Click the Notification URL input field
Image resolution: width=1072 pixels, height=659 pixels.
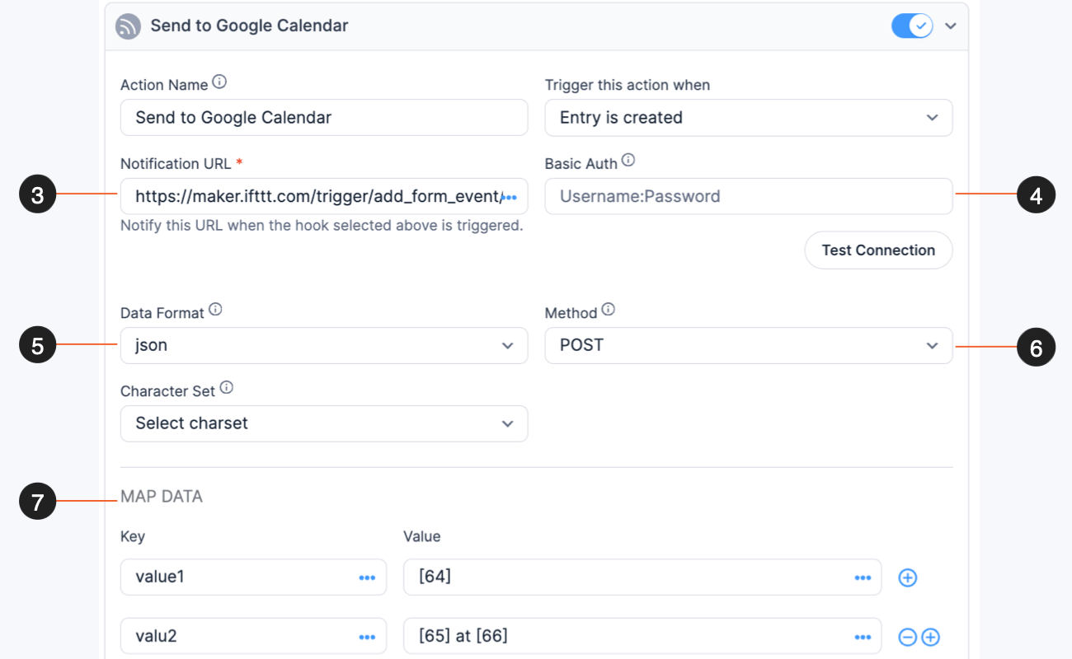pyautogui.click(x=324, y=196)
